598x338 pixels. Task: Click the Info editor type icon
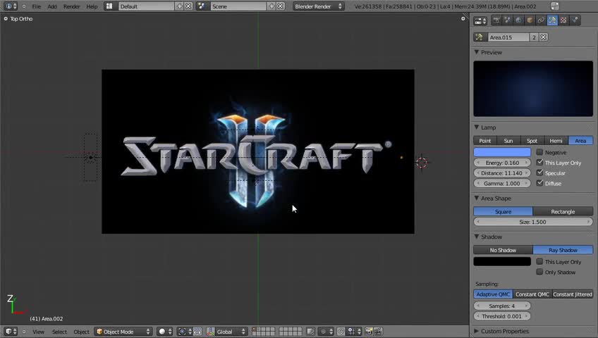pyautogui.click(x=11, y=6)
